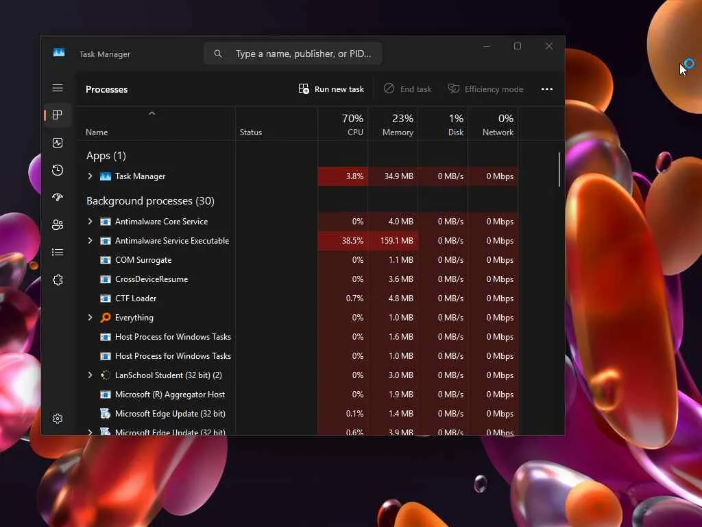Click the search magnifier icon
This screenshot has width=702, height=527.
(218, 54)
